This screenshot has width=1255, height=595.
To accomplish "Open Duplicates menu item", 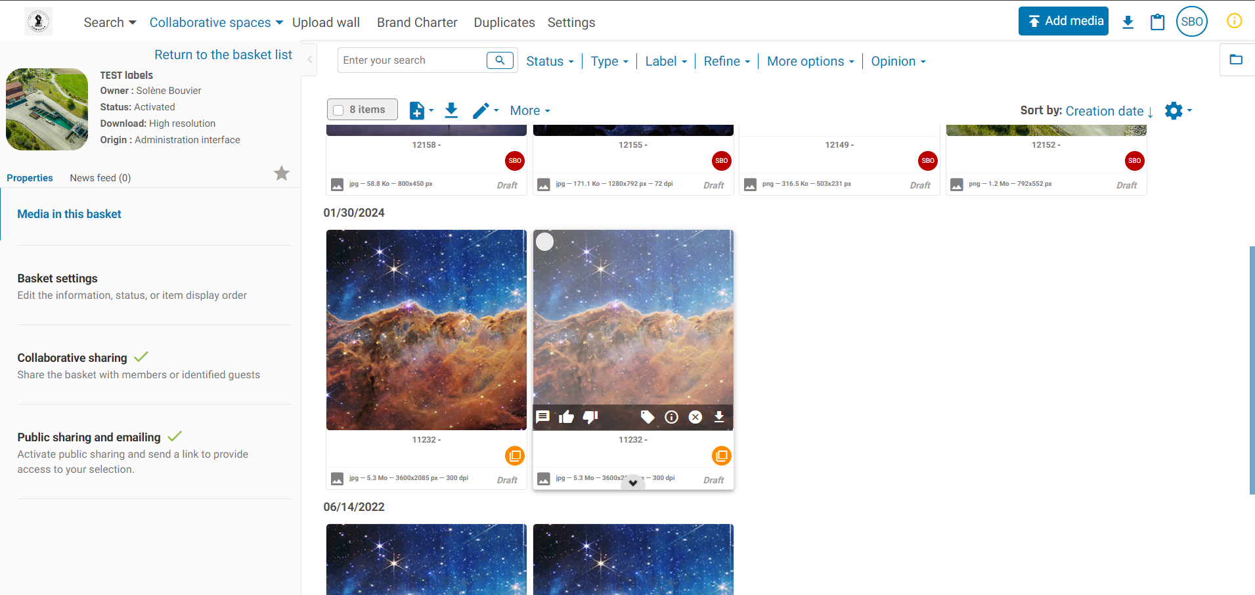I will coord(504,22).
